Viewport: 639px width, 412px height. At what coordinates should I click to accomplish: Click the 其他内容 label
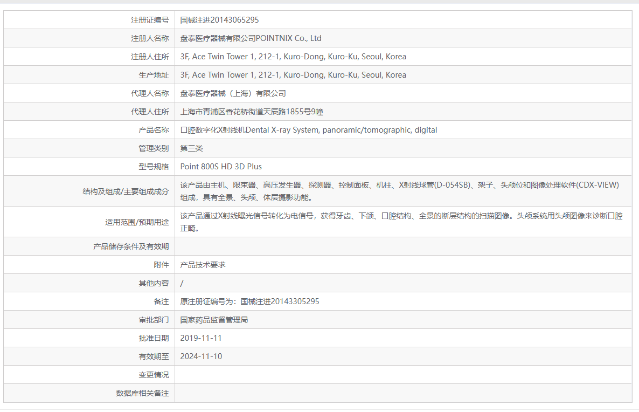coord(153,284)
